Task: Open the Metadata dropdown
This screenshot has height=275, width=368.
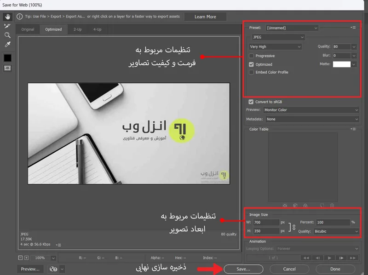Action: point(312,119)
